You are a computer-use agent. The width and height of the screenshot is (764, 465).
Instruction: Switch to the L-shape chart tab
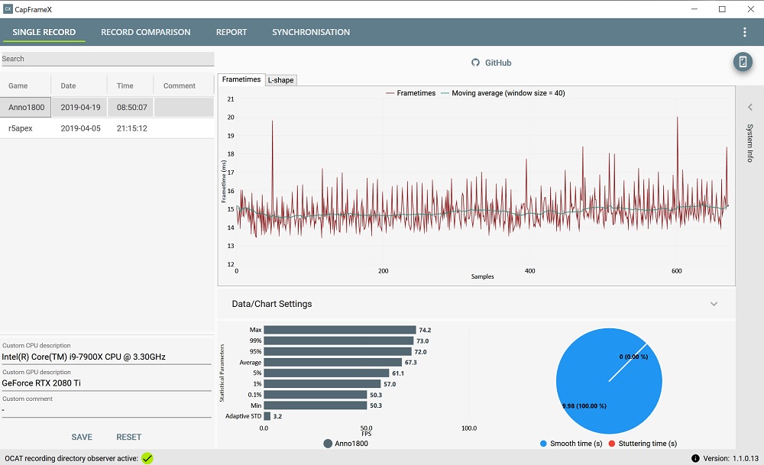(281, 80)
